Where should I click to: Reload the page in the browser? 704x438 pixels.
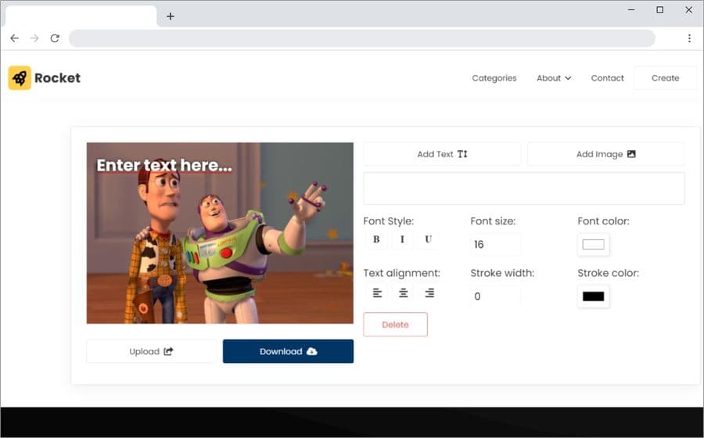(55, 38)
